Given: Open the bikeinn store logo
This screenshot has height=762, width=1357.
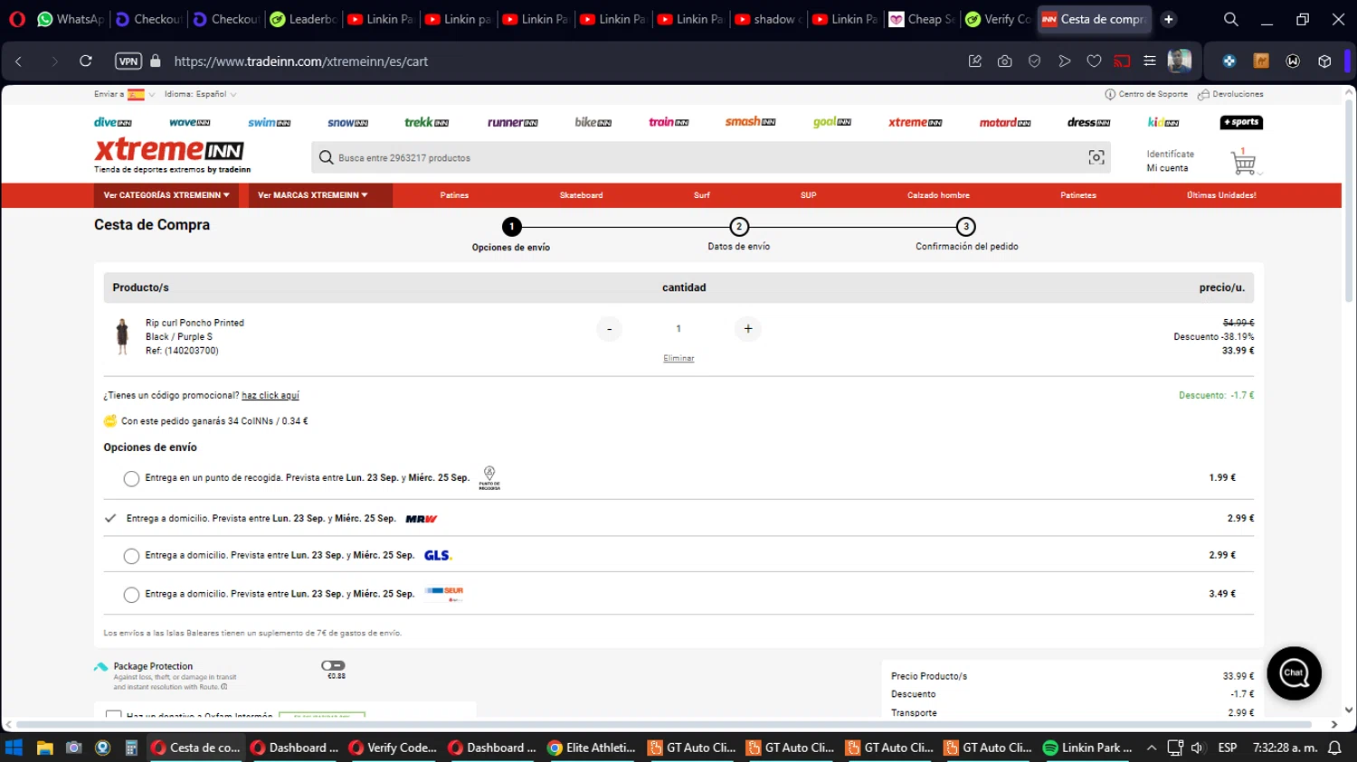Looking at the screenshot, I should tap(593, 122).
